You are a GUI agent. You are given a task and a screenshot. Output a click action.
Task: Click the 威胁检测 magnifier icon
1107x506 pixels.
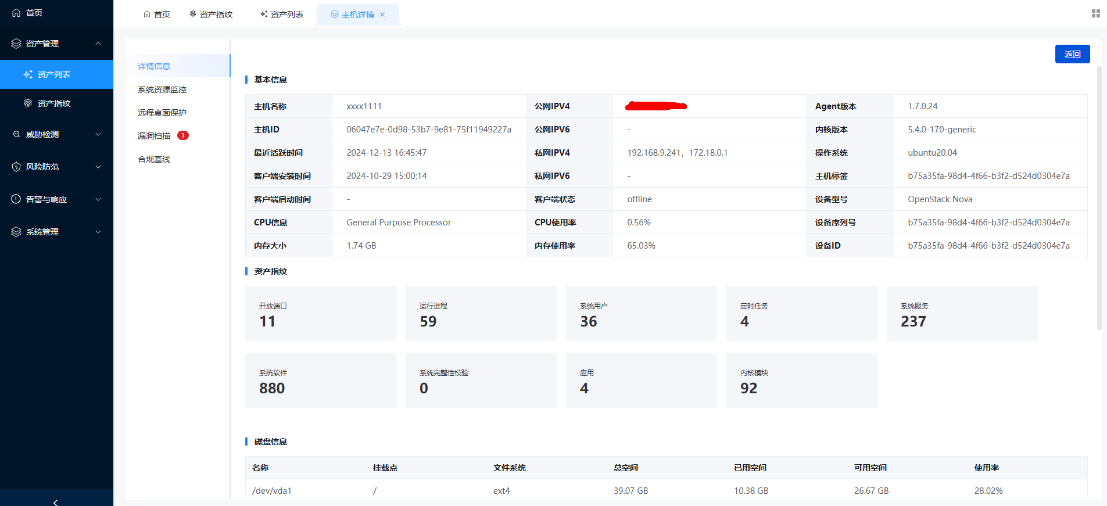[x=16, y=134]
